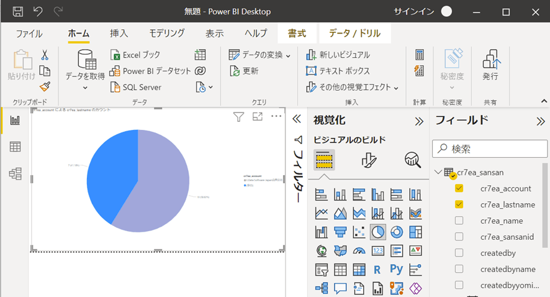Screen dimensions: 550x297
Task: Click Power BI データセット
Action: coord(150,71)
